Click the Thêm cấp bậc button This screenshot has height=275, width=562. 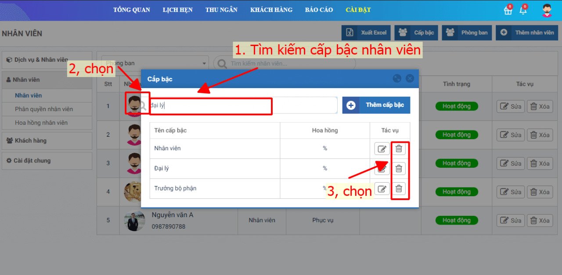[376, 105]
